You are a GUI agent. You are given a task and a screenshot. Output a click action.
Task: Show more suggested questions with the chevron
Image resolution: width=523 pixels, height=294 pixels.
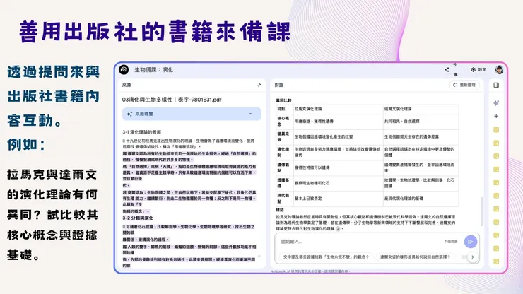tap(473, 257)
